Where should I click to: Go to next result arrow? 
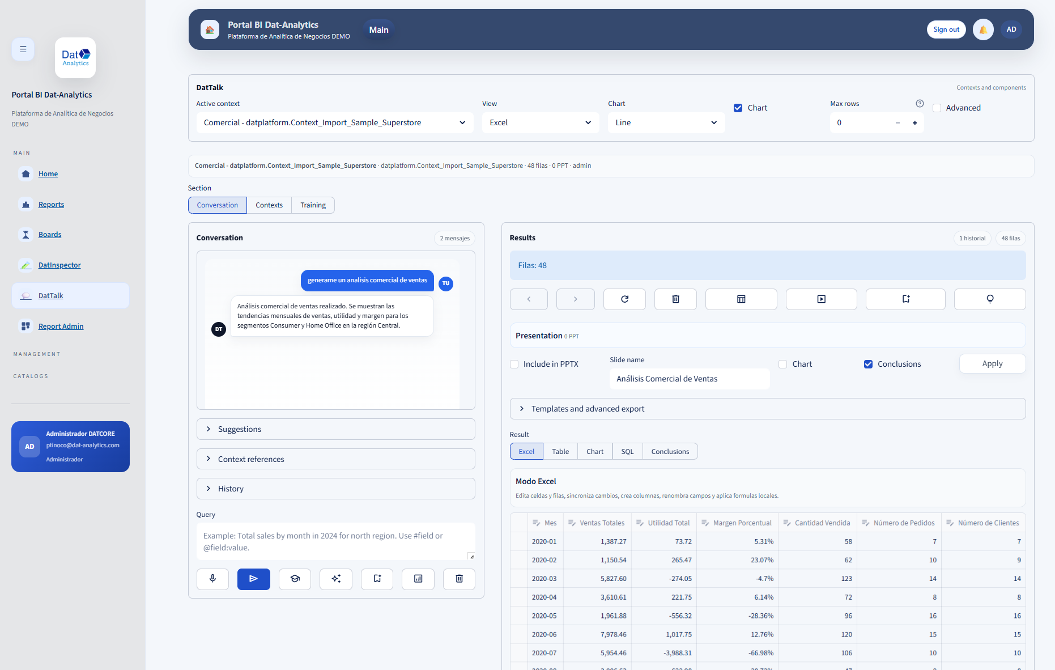pyautogui.click(x=576, y=299)
